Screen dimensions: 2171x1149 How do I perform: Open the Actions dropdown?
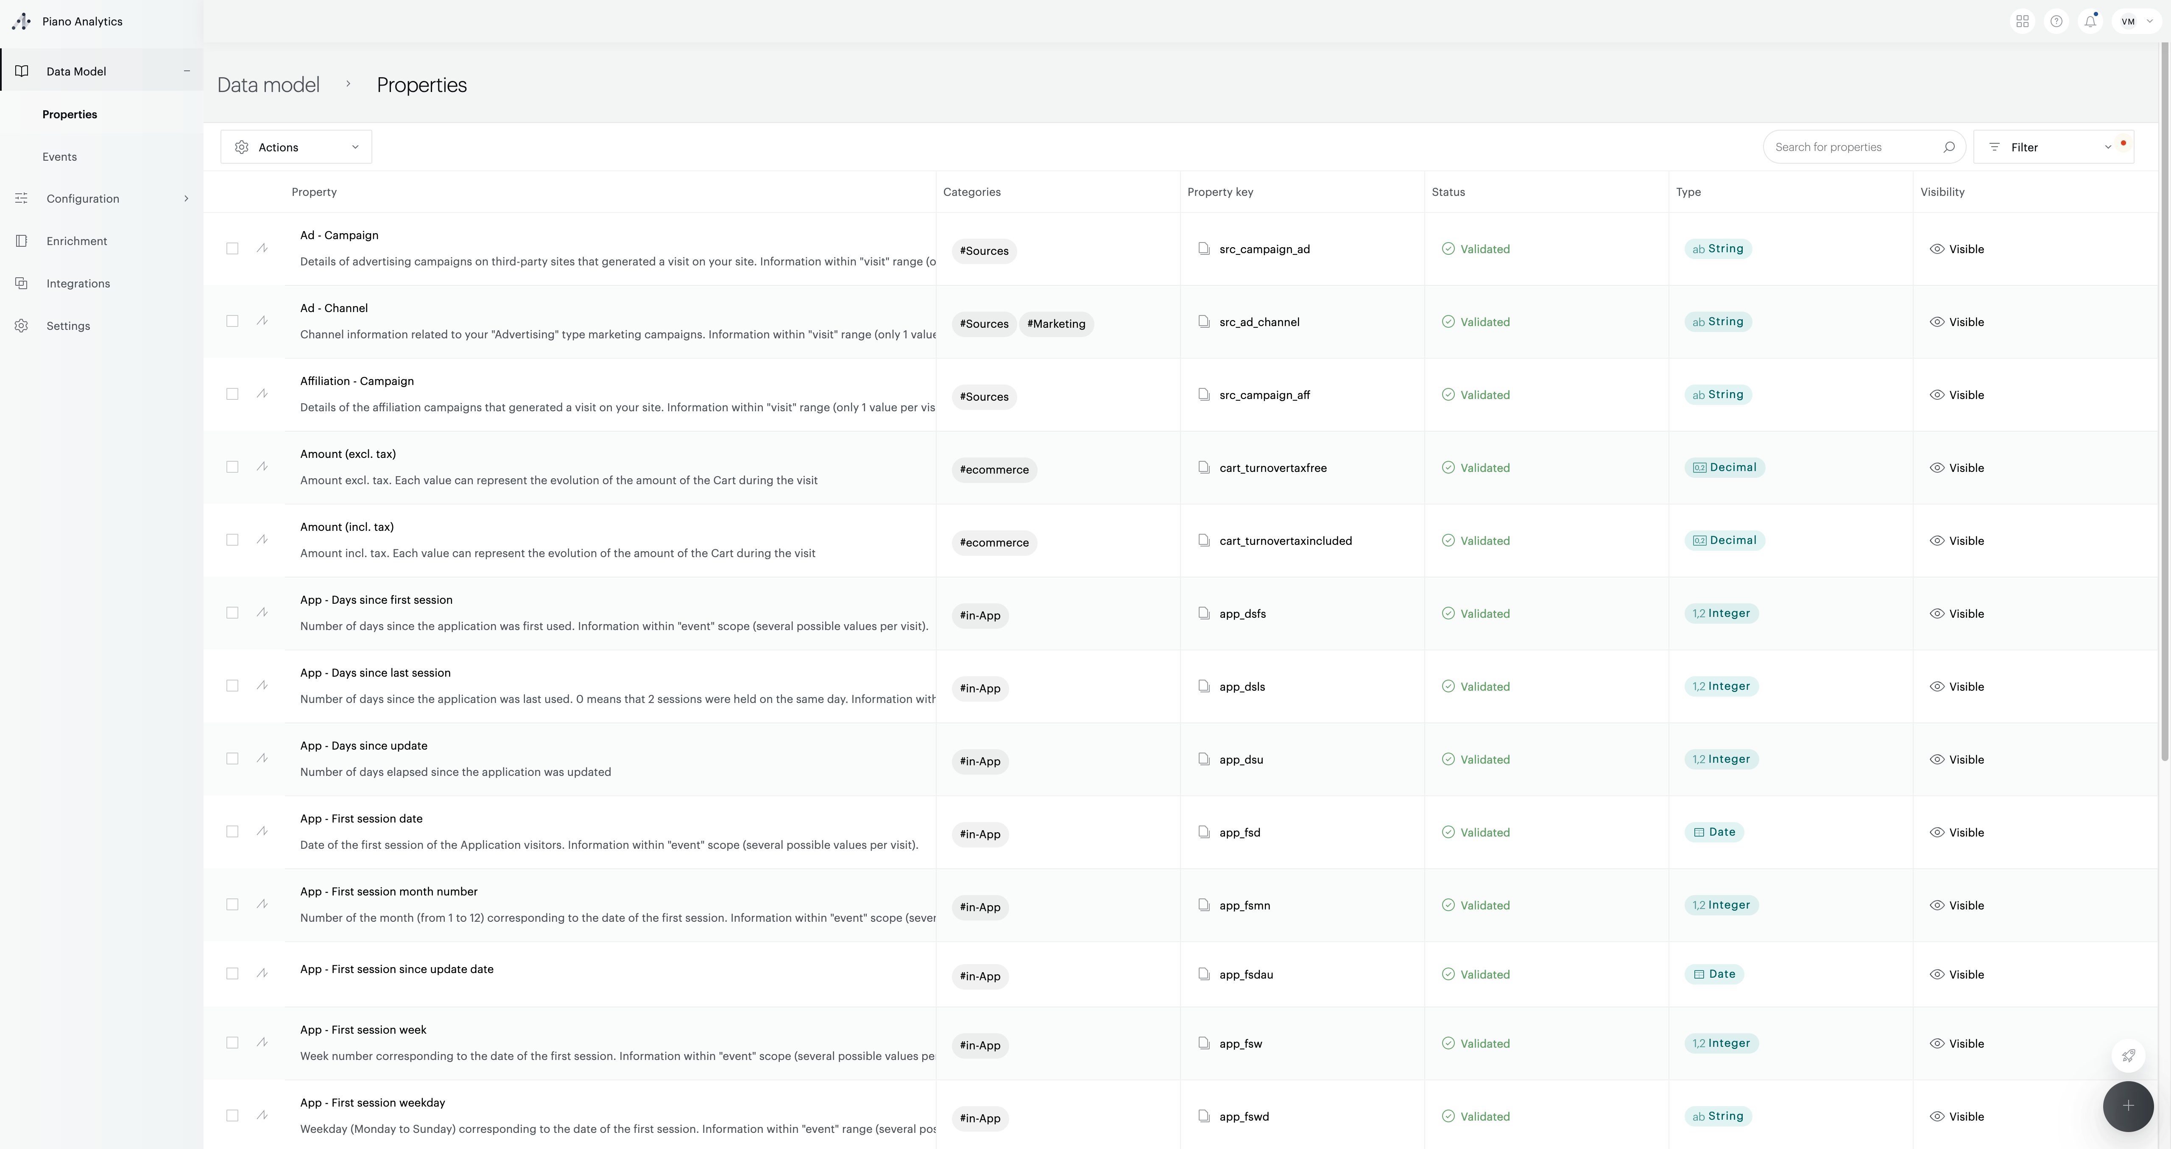tap(295, 147)
